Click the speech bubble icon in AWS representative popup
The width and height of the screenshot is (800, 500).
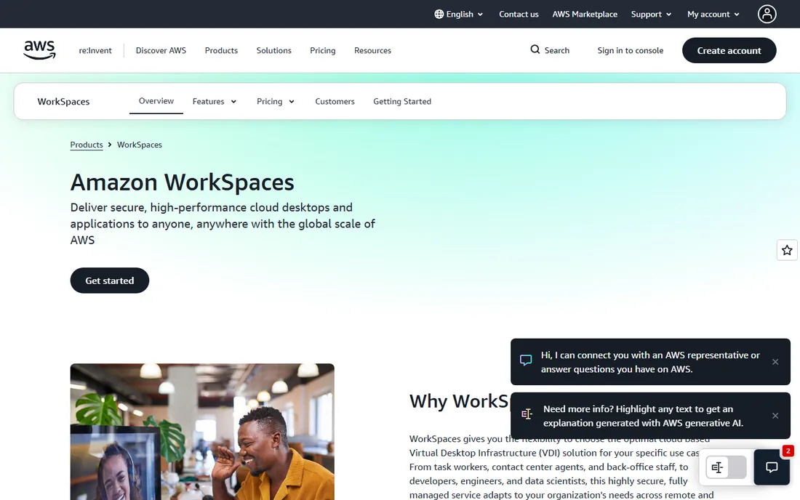(x=526, y=360)
